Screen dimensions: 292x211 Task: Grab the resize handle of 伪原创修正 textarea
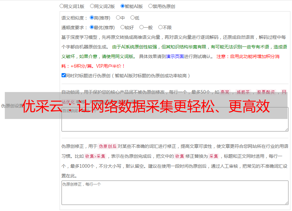pos(287,203)
